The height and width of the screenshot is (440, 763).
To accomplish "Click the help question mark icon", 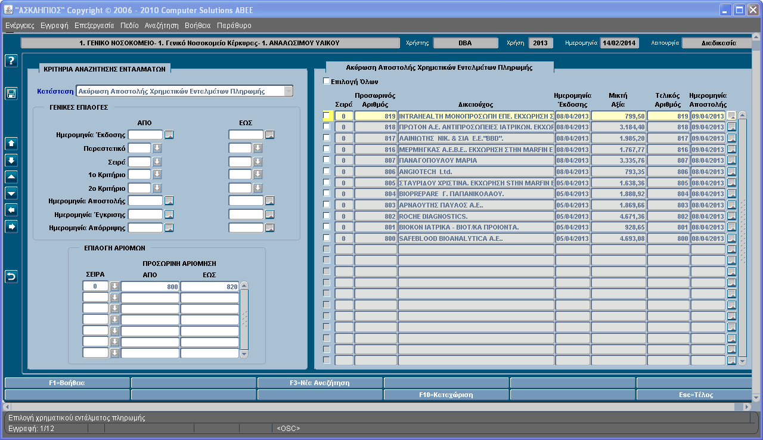I will coord(11,61).
